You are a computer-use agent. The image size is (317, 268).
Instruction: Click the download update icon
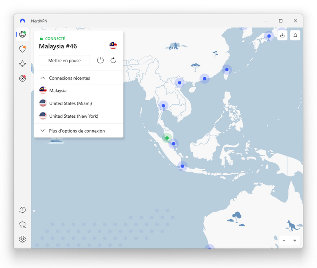282,35
